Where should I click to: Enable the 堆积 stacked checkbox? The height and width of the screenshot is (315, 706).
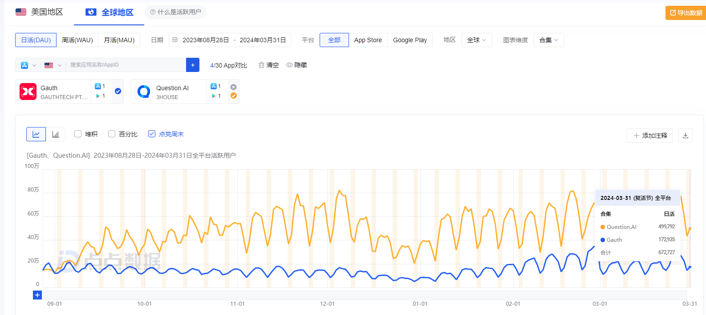tap(78, 134)
